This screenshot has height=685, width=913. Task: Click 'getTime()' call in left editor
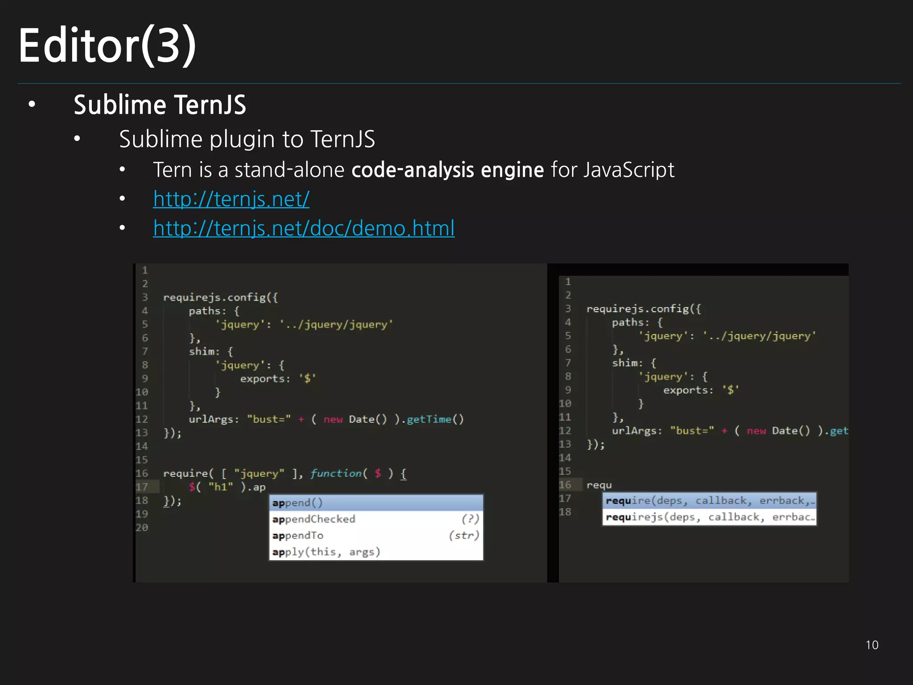click(435, 419)
